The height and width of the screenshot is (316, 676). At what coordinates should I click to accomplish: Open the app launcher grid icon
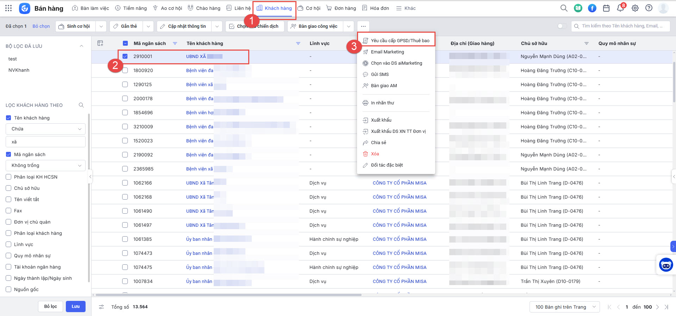click(8, 8)
